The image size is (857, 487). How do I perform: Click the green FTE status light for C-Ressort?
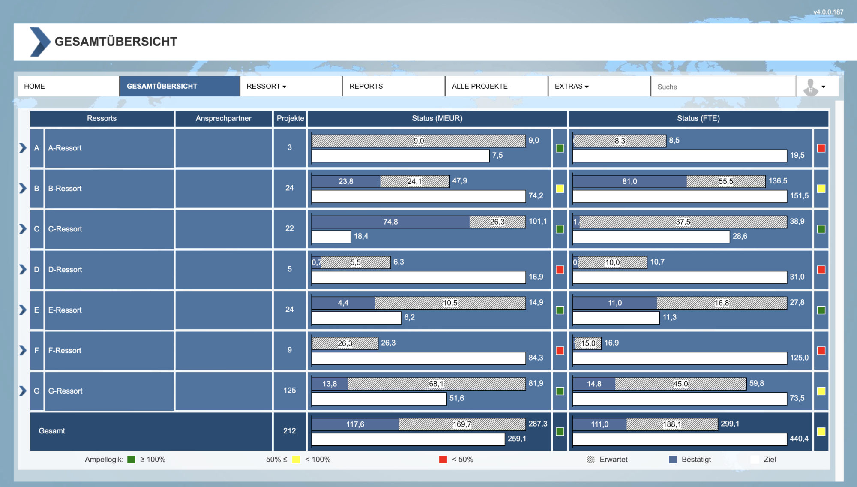(821, 229)
